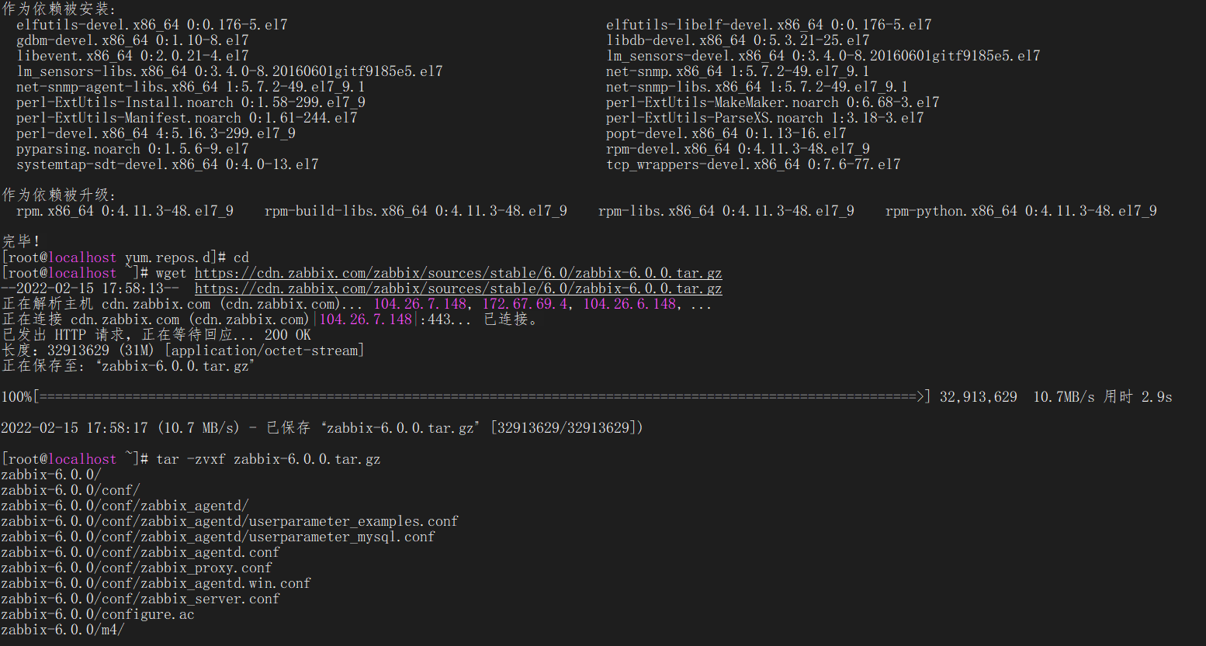Click the 10.7MB/s download speed text
1206x646 pixels.
1064,397
